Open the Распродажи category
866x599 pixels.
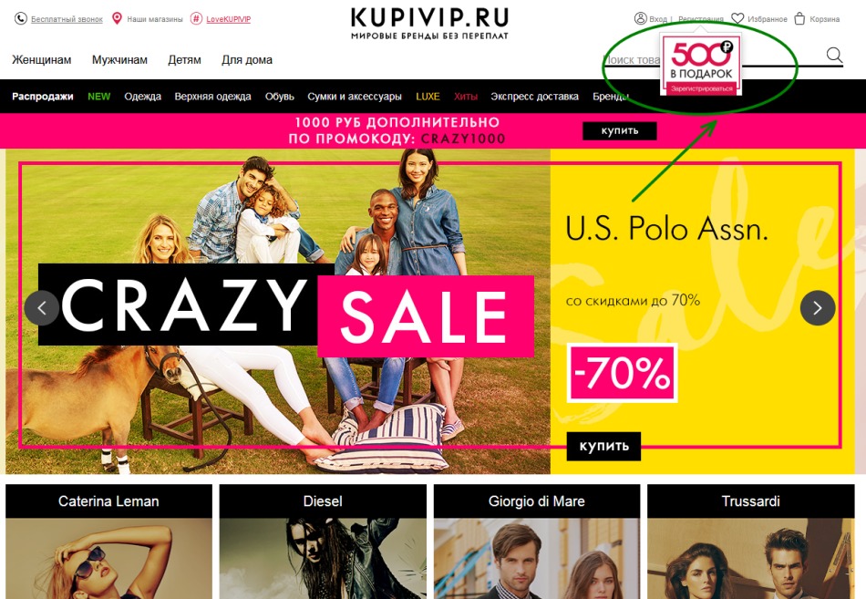pos(43,96)
